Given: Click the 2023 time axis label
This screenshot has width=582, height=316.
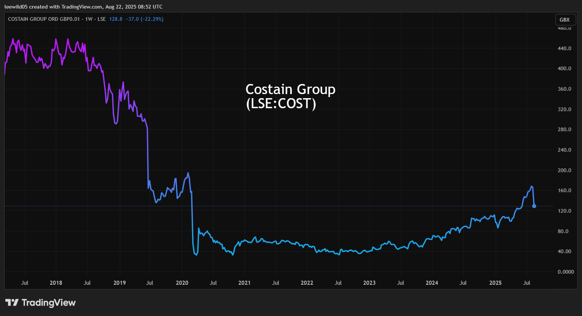Looking at the screenshot, I should click(370, 283).
